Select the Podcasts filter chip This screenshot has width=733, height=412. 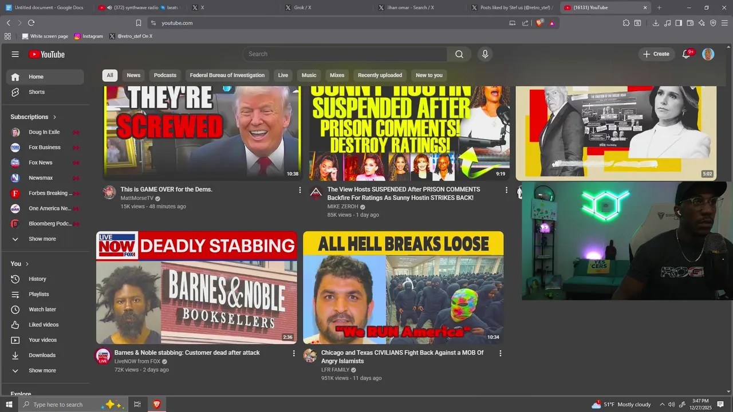point(165,75)
